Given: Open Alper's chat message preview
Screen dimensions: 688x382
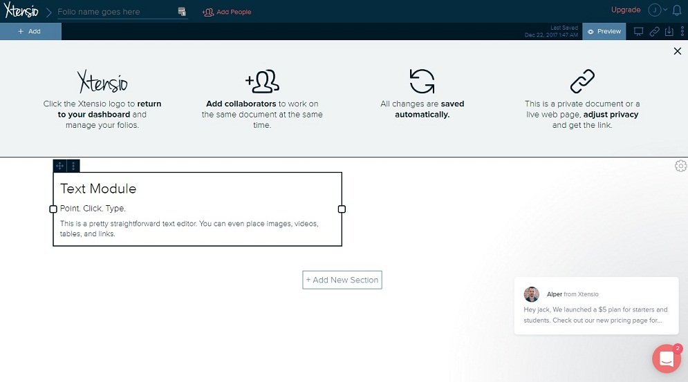Looking at the screenshot, I should point(596,306).
